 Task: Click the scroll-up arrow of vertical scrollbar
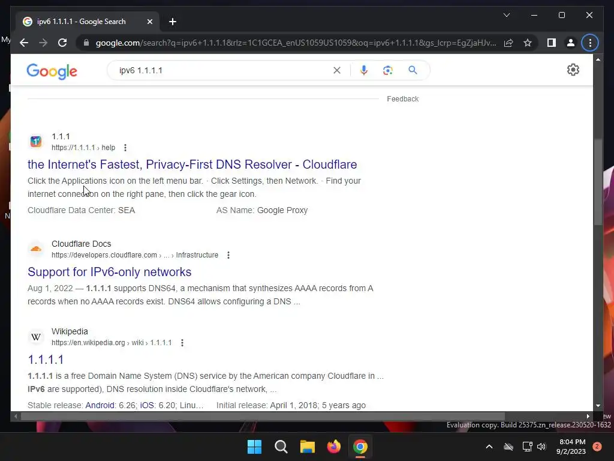(x=598, y=59)
